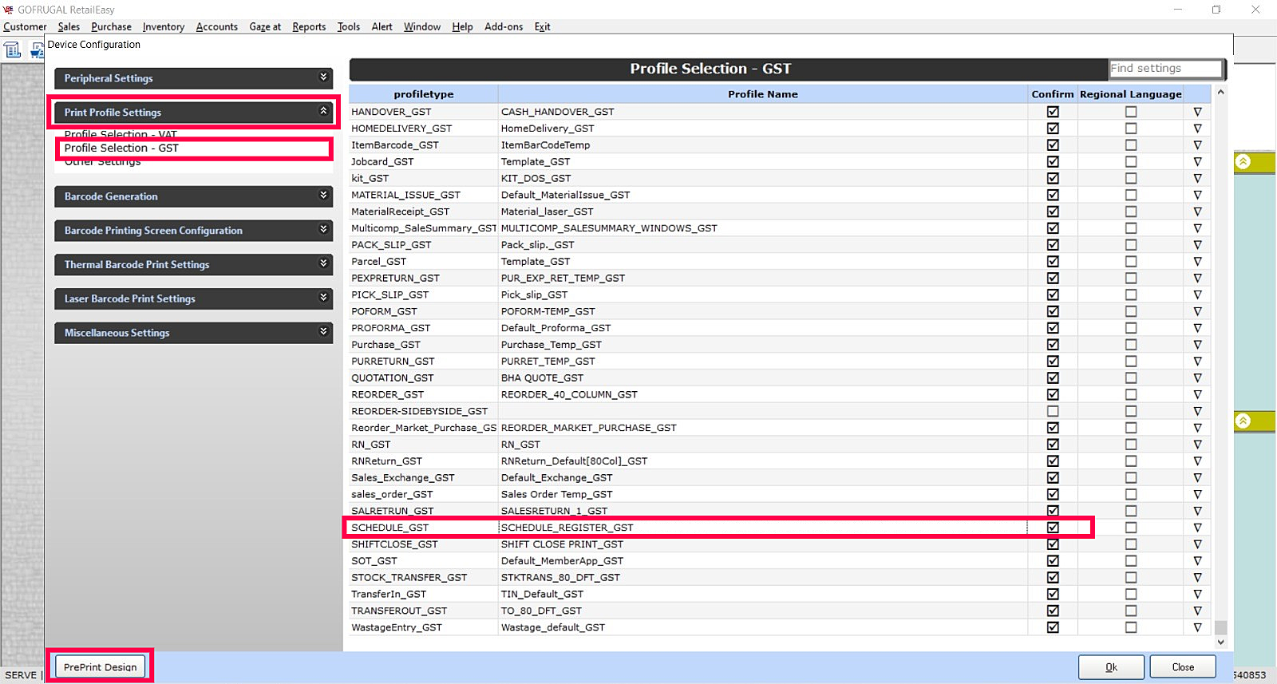Sort by the profiletype column header
The height and width of the screenshot is (684, 1277).
tap(424, 94)
